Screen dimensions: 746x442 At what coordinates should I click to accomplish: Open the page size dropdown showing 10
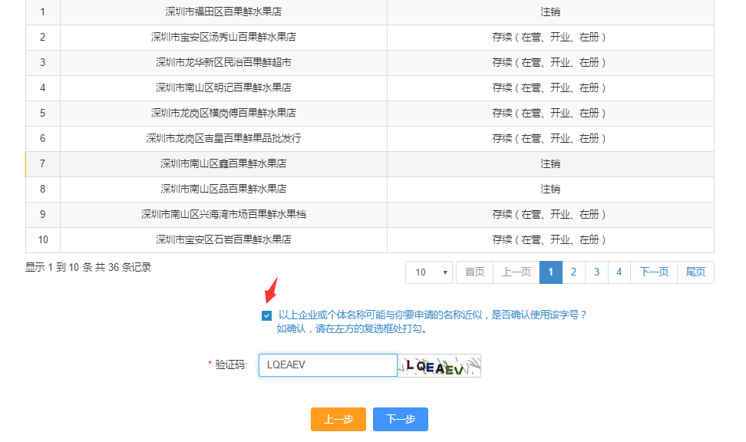tap(431, 272)
